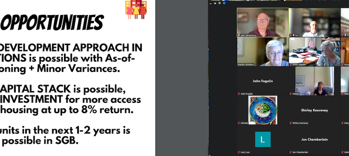Click the microphone icon beside Jack Vanderkooy

click(x=239, y=35)
